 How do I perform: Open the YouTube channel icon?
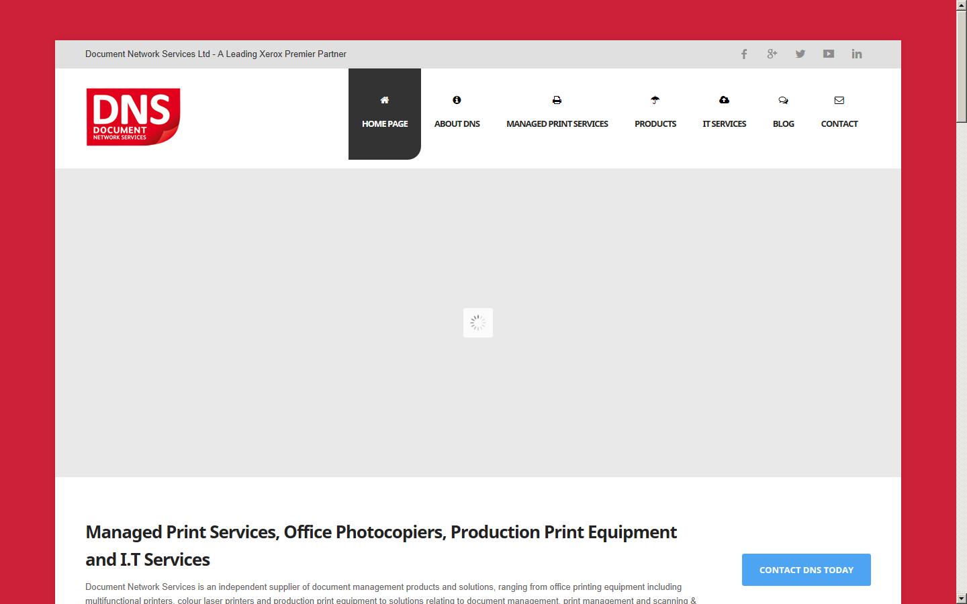(828, 54)
